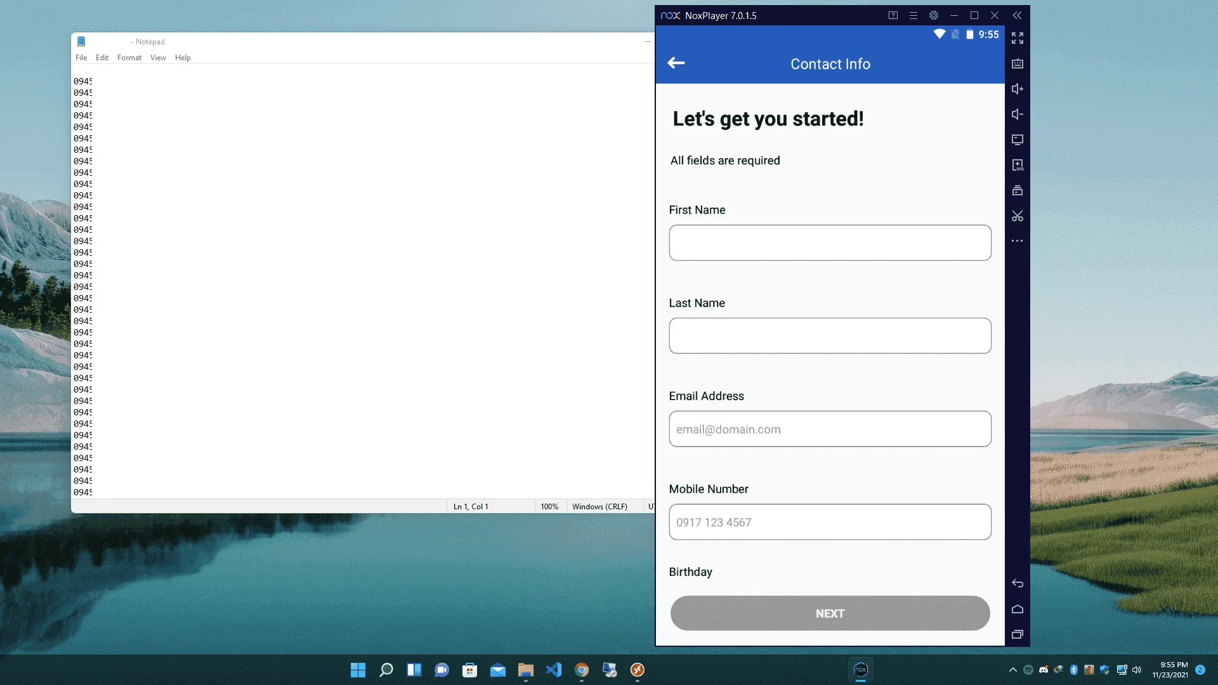Open NoxPlayer help icon in title bar
The width and height of the screenshot is (1218, 685).
coord(893,15)
